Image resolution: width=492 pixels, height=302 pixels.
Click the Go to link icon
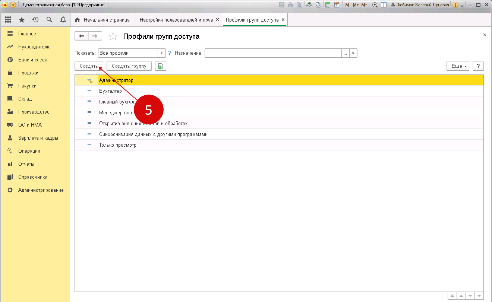(318, 5)
